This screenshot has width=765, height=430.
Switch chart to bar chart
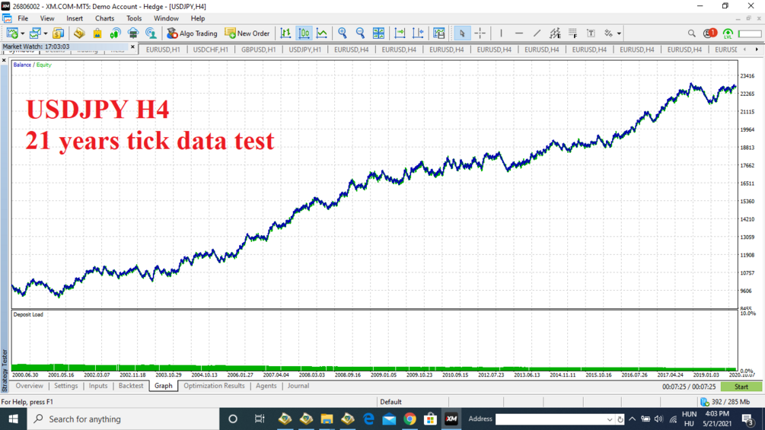click(x=285, y=33)
